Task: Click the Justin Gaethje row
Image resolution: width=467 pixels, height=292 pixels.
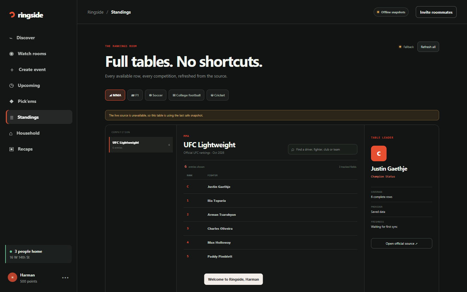Action: click(270, 187)
